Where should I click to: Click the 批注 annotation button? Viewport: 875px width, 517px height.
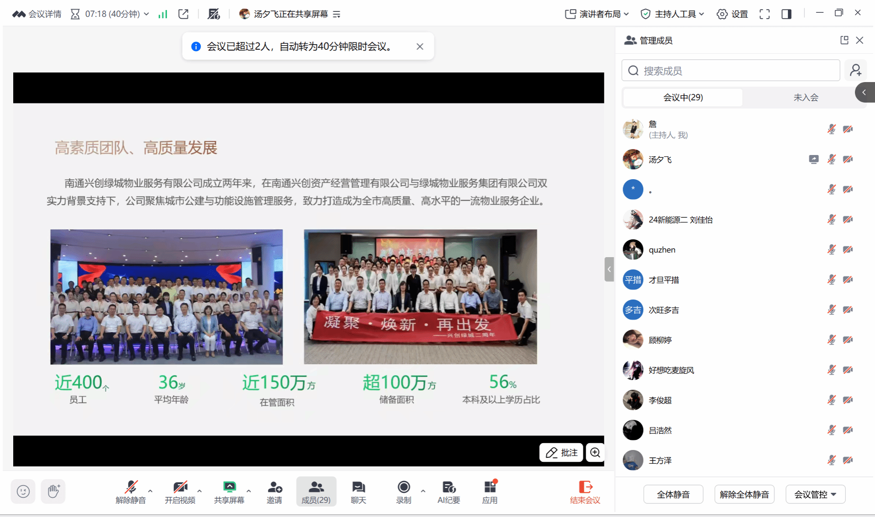(562, 452)
